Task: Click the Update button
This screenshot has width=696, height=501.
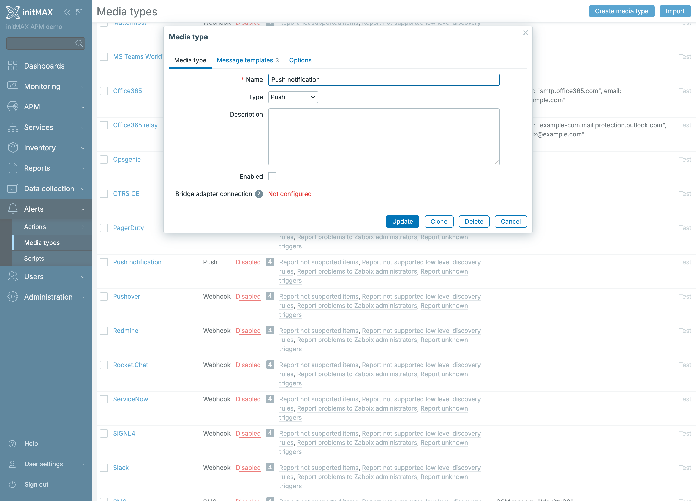Action: pos(402,221)
